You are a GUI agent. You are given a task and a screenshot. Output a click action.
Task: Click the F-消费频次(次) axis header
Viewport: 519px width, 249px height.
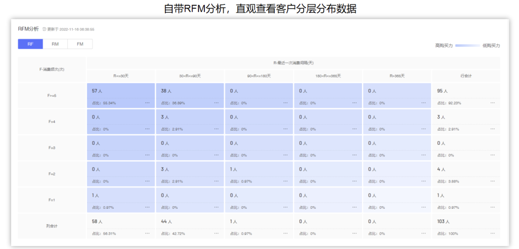(52, 69)
